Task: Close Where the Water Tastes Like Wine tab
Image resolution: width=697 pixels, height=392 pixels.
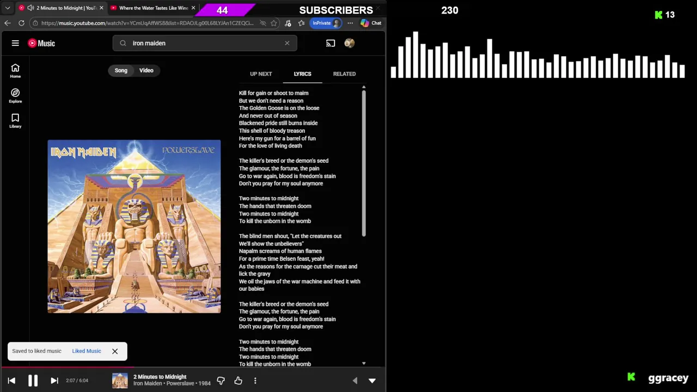Action: [193, 8]
